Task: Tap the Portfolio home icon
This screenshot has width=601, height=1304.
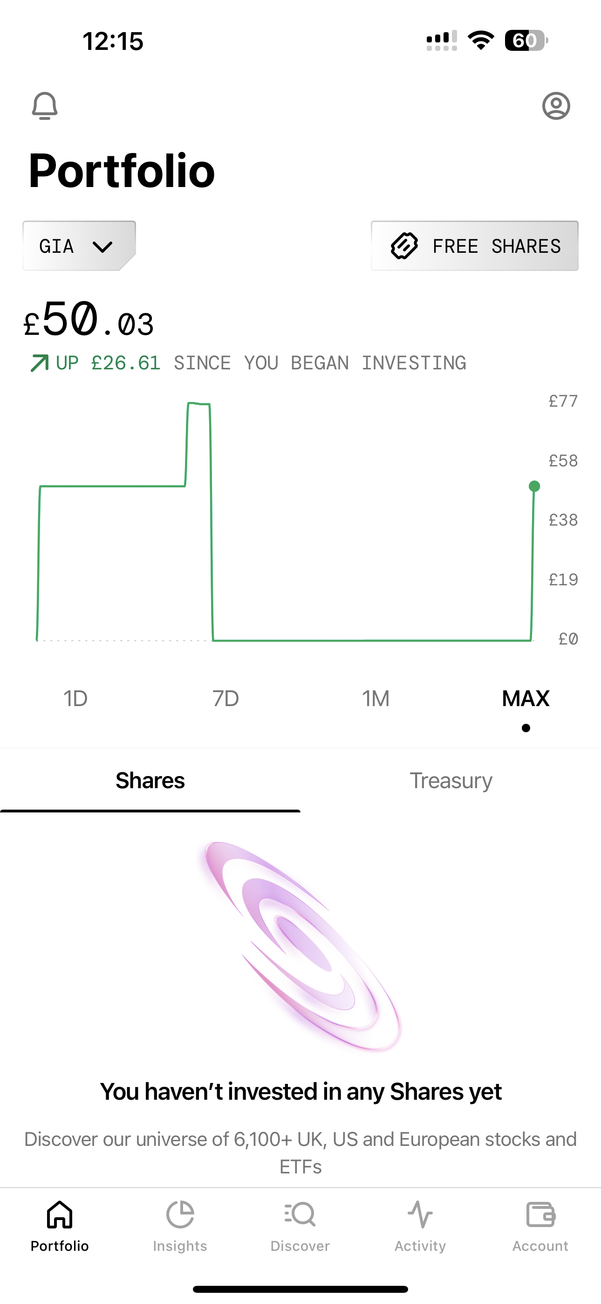Action: 60,1214
